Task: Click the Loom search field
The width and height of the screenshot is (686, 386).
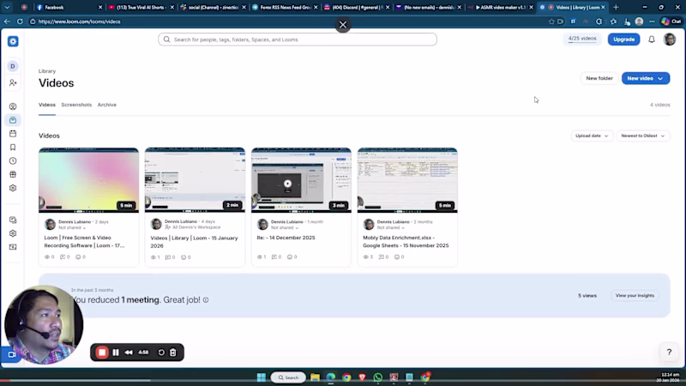Action: 298,39
